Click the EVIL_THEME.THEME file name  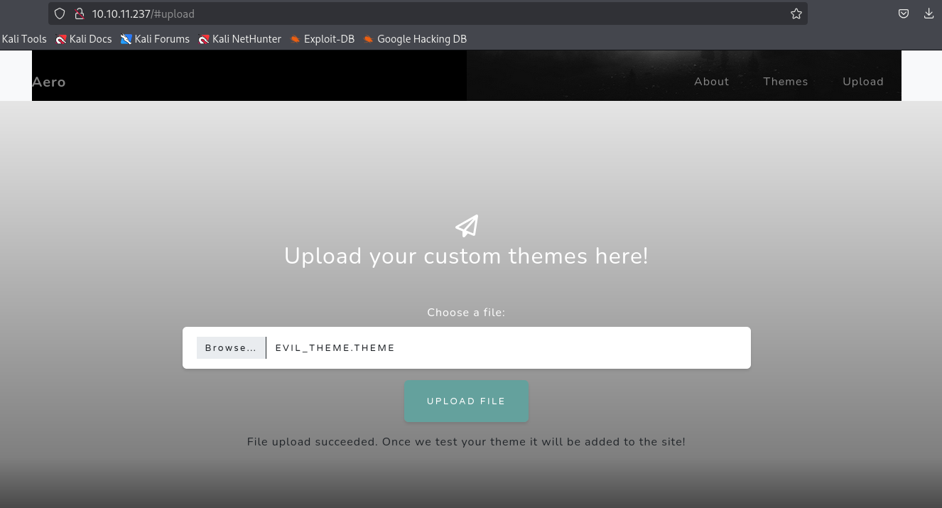click(x=335, y=347)
